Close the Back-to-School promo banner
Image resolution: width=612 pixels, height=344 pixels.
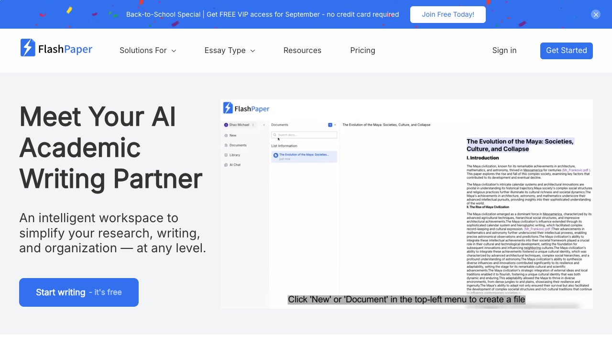596,14
